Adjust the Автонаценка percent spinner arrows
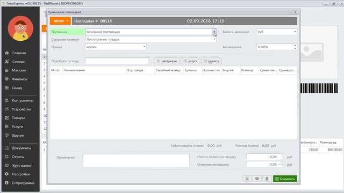This screenshot has width=344, height=193. 295,47
